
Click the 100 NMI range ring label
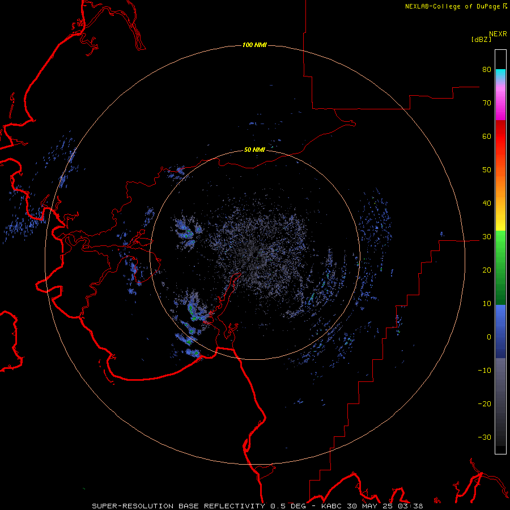pos(254,45)
